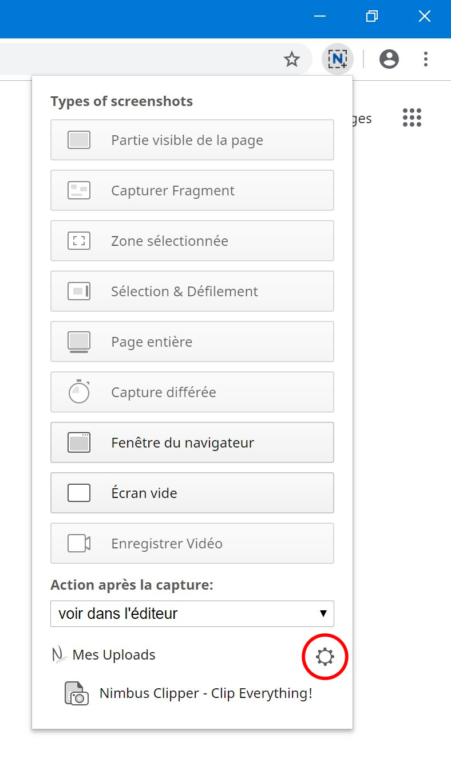Bookmark page with the star icon
Viewport: 451px width, 761px height.
[x=292, y=59]
